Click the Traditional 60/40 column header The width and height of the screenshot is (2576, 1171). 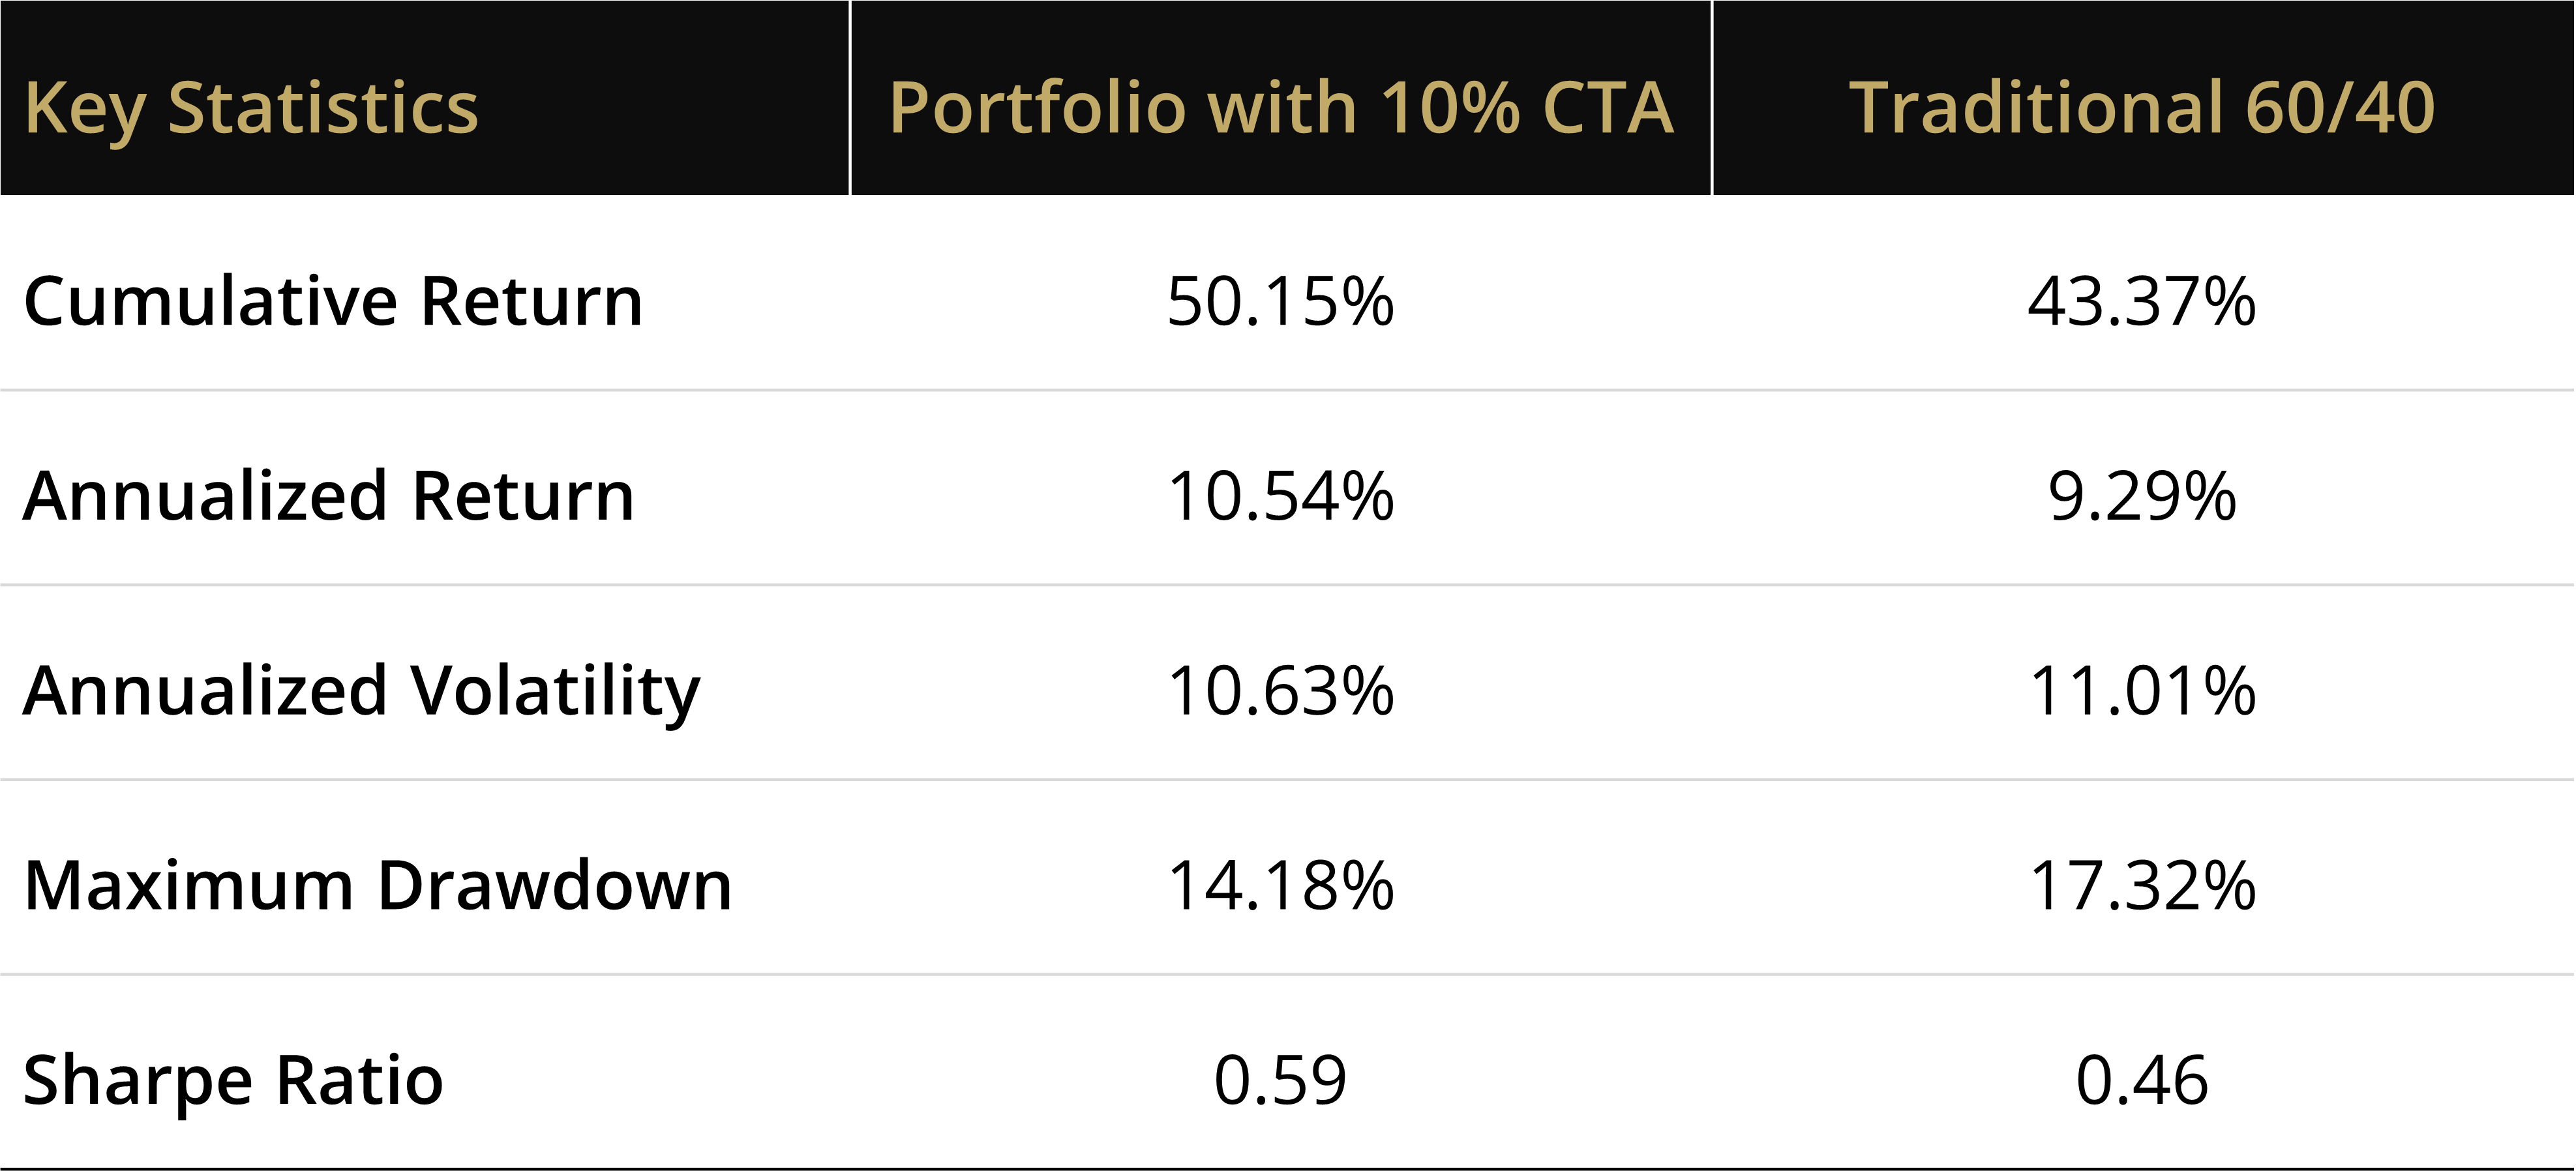point(2141,108)
